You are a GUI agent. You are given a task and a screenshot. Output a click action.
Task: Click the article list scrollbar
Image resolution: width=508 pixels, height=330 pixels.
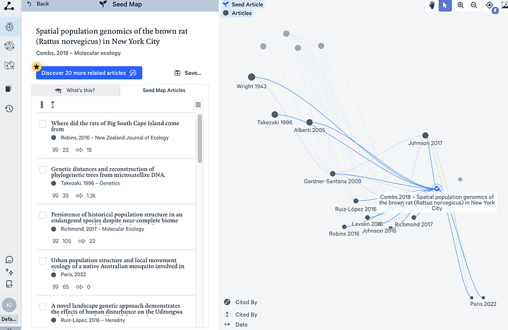200,138
